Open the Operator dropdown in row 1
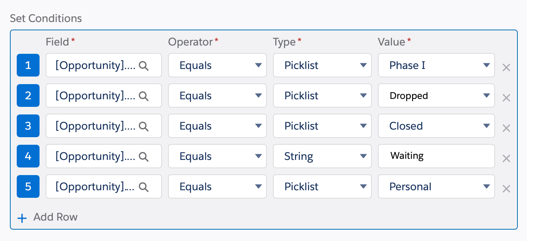 point(217,65)
